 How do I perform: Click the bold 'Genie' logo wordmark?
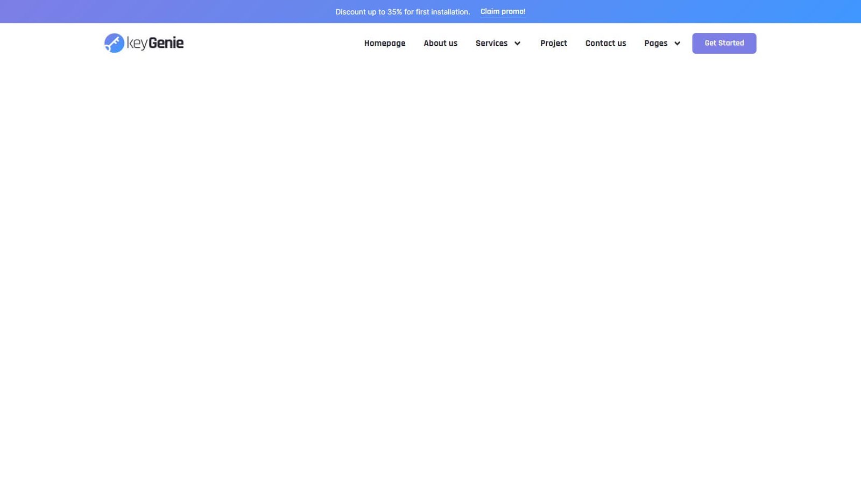coord(166,43)
